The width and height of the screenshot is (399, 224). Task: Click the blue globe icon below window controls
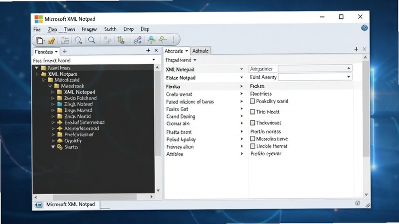365,28
